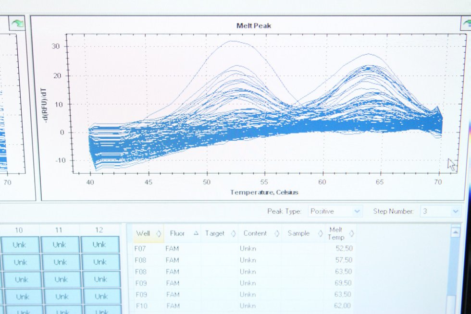Select plate column 10 header
The width and height of the screenshot is (471, 314).
(x=19, y=230)
